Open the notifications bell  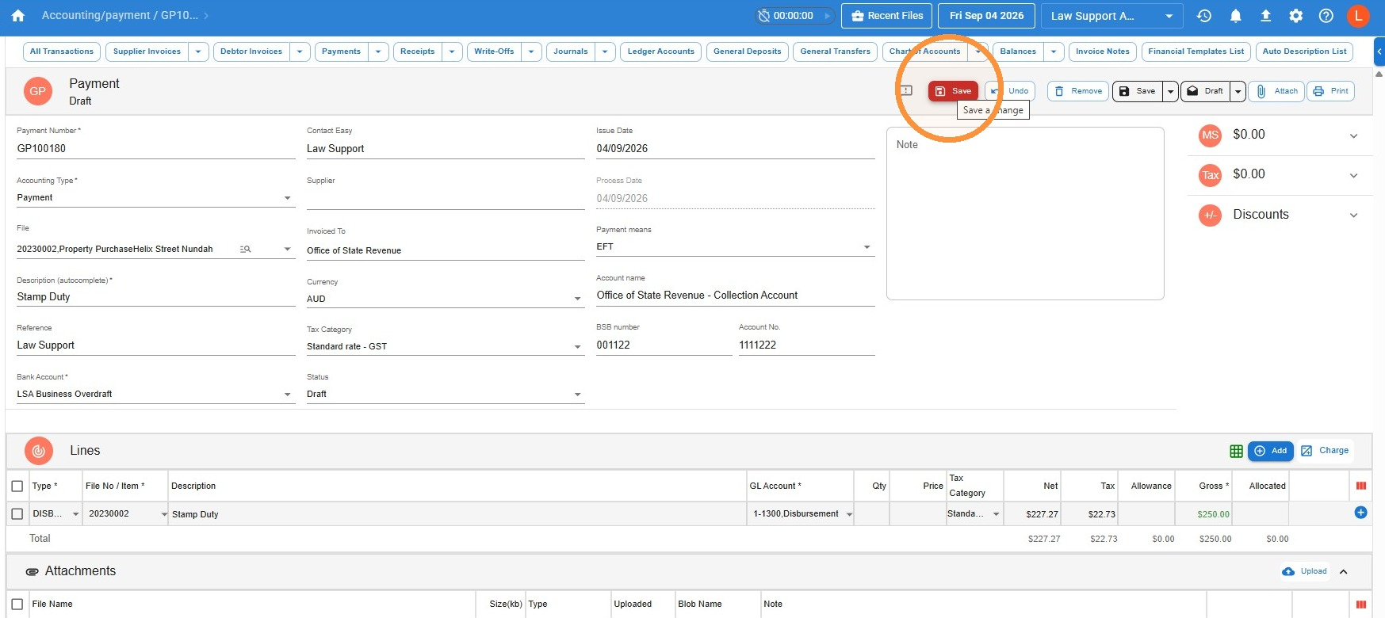[1235, 16]
